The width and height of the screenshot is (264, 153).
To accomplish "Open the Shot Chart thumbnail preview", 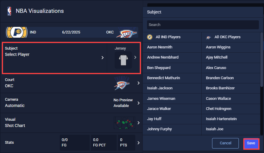I will point(124,123).
